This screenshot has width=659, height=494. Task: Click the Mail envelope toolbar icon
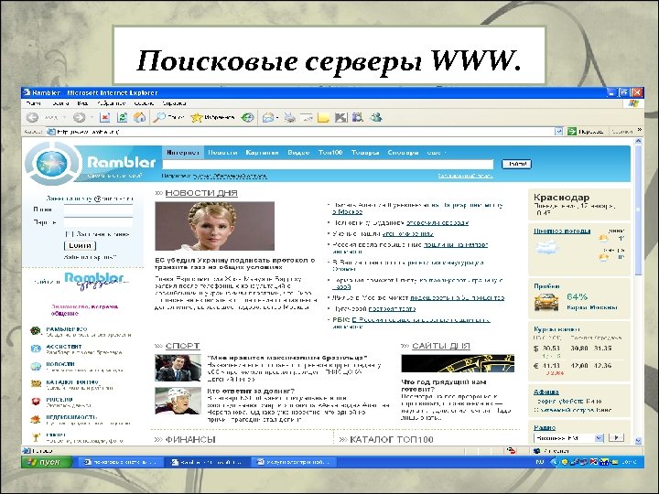267,118
